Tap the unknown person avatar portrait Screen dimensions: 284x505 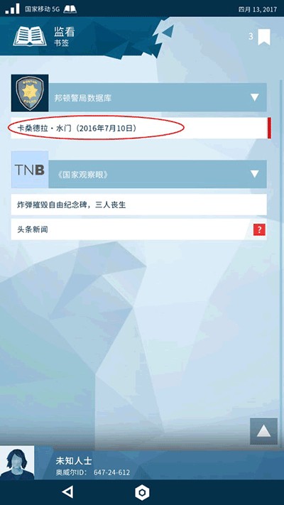point(17,463)
